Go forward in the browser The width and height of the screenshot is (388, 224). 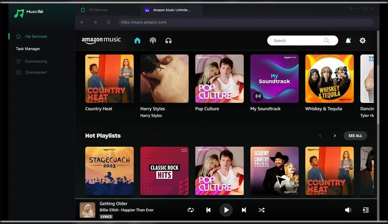click(x=95, y=22)
